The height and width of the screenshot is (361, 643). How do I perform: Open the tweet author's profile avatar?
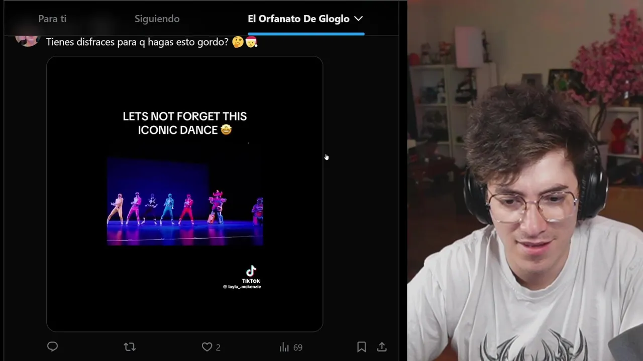pyautogui.click(x=28, y=40)
